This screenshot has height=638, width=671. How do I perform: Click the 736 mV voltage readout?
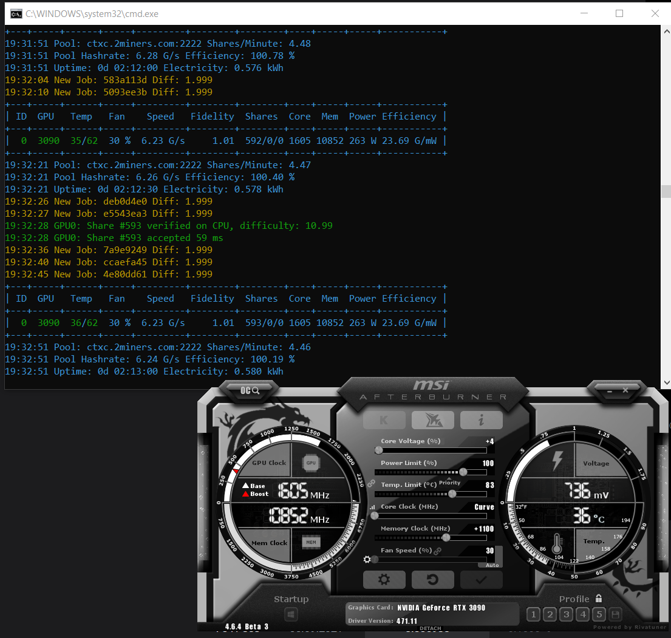coord(586,491)
